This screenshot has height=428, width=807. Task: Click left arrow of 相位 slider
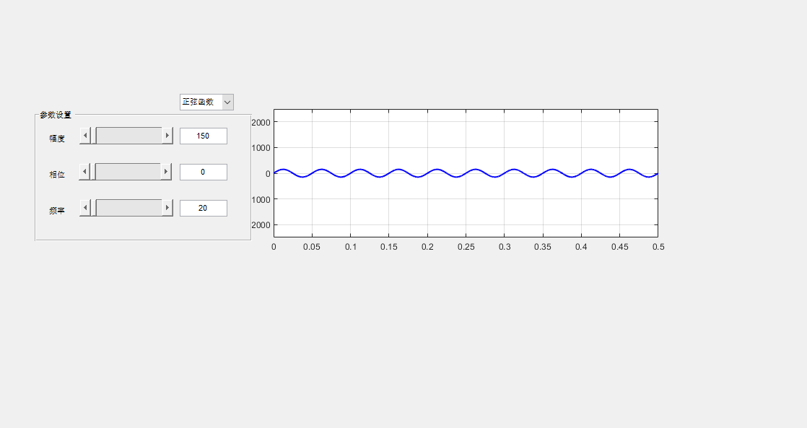pyautogui.click(x=84, y=172)
